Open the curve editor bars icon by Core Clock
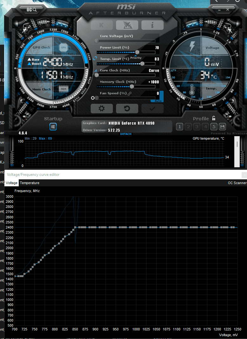Image resolution: width=247 pixels, height=339 pixels. (x=95, y=70)
